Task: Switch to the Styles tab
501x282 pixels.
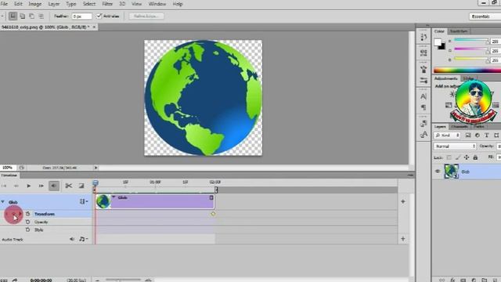Action: pos(468,78)
